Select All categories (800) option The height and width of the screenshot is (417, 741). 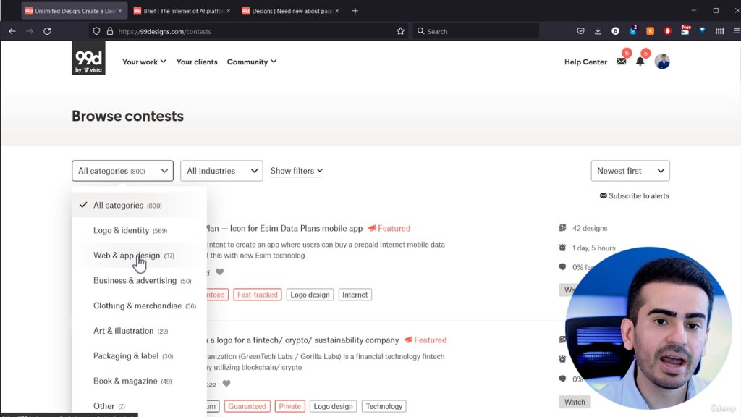coord(139,205)
